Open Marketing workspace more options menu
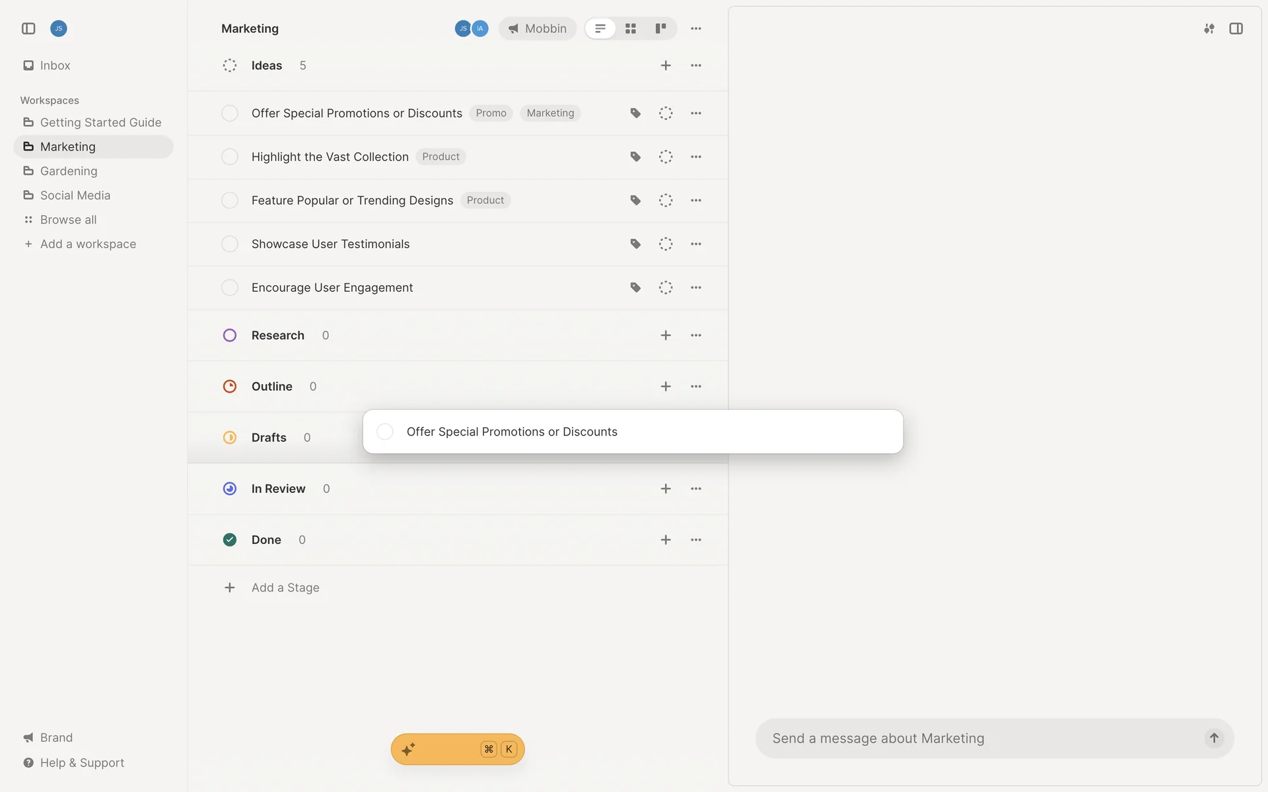The width and height of the screenshot is (1268, 792). 696,28
